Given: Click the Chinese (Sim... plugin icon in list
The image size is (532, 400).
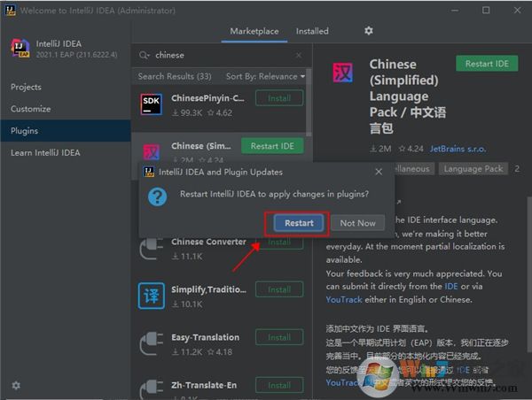Looking at the screenshot, I should pyautogui.click(x=152, y=151).
